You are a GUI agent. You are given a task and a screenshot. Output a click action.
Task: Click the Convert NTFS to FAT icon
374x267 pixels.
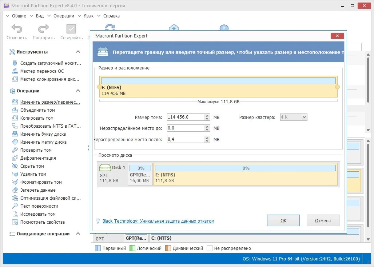[x=15, y=126]
